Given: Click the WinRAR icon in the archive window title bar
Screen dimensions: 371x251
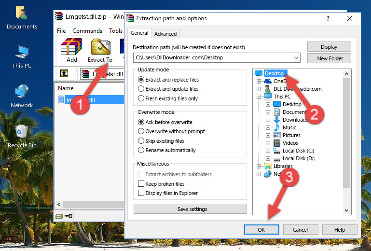Looking at the screenshot, I should click(x=59, y=16).
